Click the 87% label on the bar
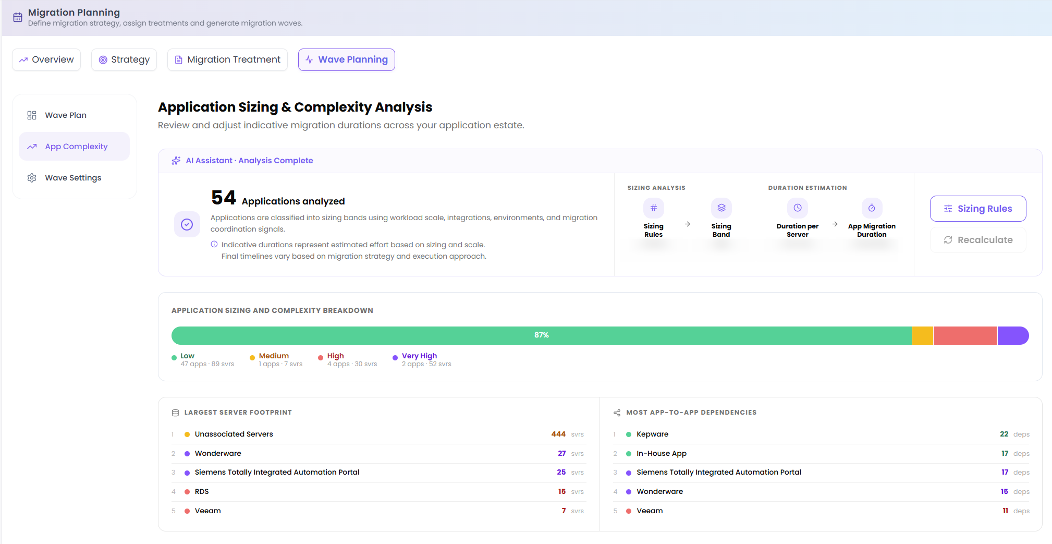Viewport: 1052px width, 544px height. pyautogui.click(x=542, y=335)
